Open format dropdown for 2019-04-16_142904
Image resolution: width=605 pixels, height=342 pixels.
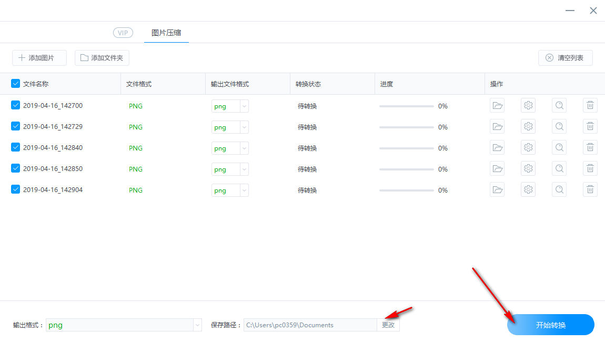click(244, 190)
